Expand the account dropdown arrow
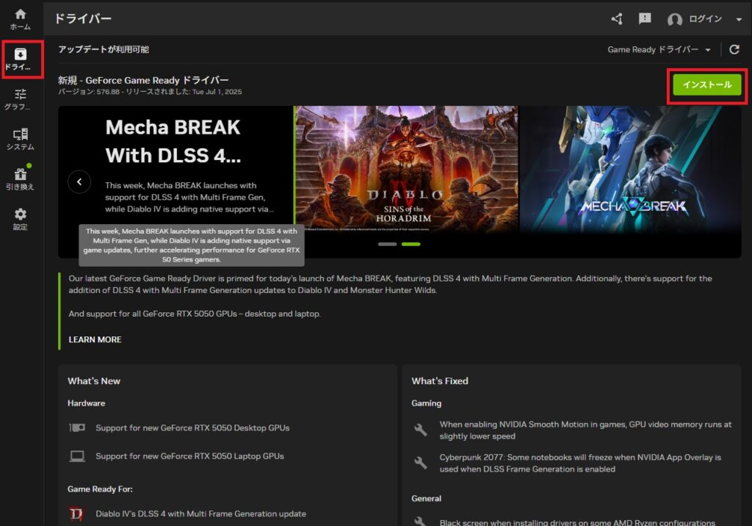Viewport: 752px width, 526px height. [x=739, y=20]
